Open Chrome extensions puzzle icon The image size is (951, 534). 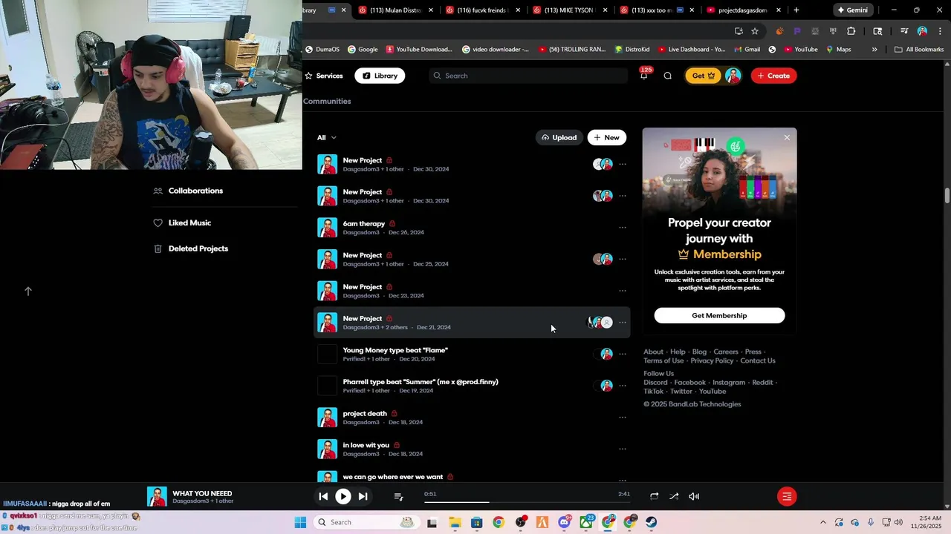click(851, 31)
